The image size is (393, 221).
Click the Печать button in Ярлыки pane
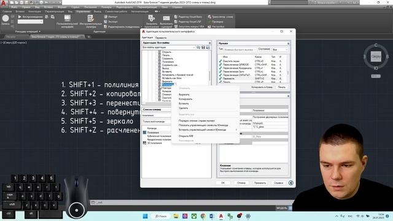[x=282, y=87]
